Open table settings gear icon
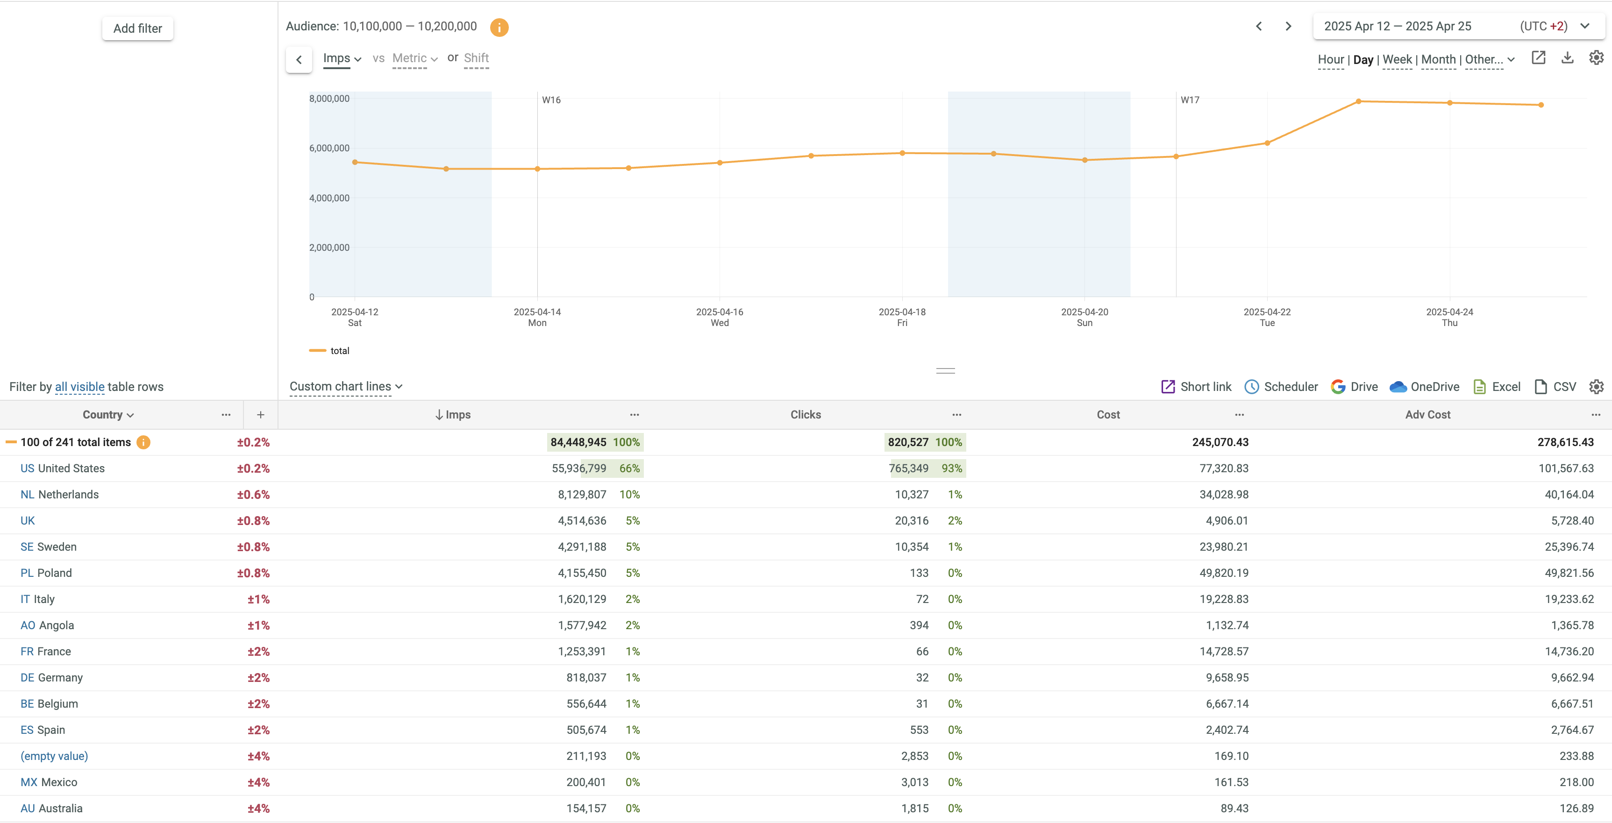This screenshot has height=823, width=1612. coord(1596,386)
